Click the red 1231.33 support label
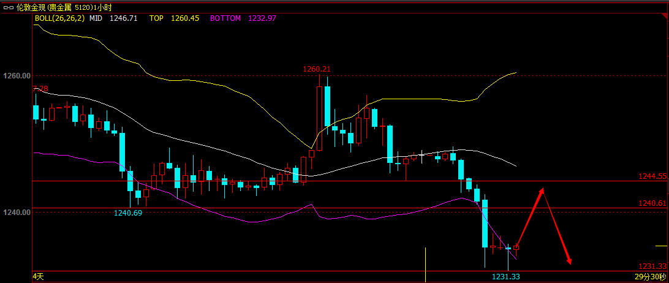Image resolution: width=669 pixels, height=283 pixels. [x=652, y=266]
